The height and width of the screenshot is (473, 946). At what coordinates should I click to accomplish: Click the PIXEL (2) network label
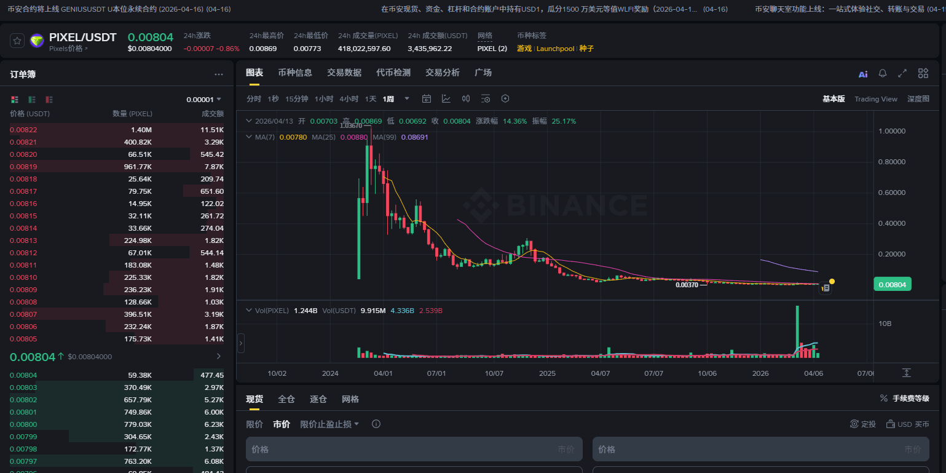[x=492, y=49]
